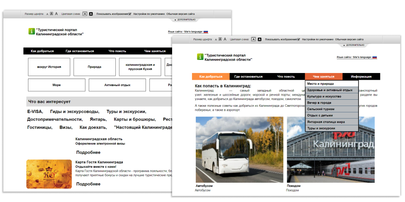The width and height of the screenshot is (405, 202).
Task: Toggle 'Показывать изображения' checkbox in front window
Action: (x=298, y=39)
